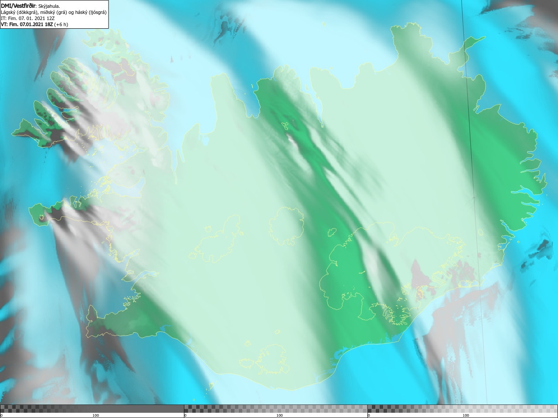Click the light grey high-cloud color scale bar
558x418 pixels.
click(x=463, y=408)
